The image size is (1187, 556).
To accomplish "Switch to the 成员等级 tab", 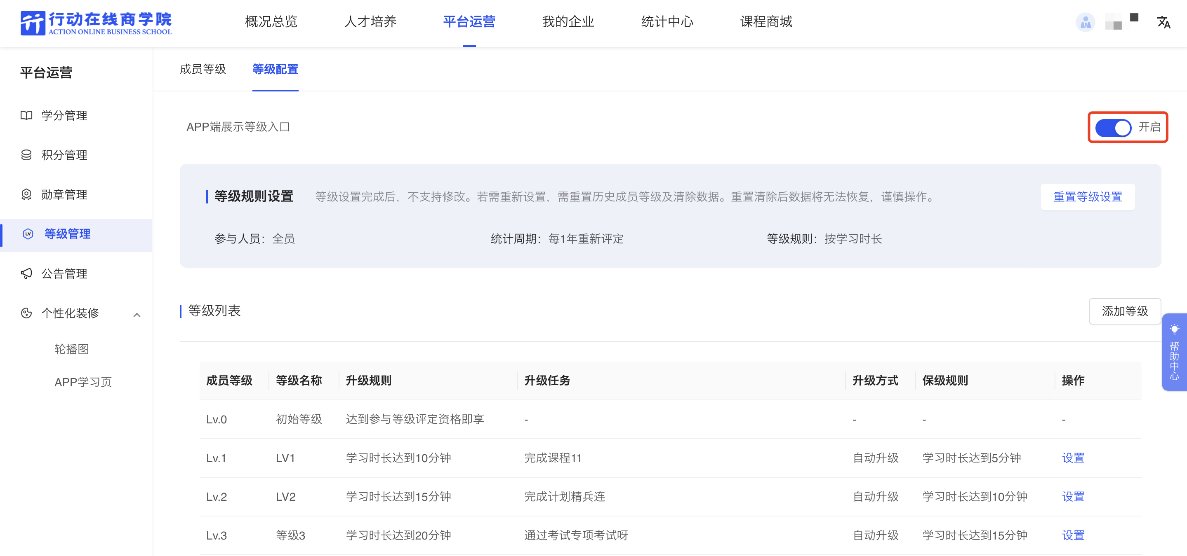I will pos(203,69).
